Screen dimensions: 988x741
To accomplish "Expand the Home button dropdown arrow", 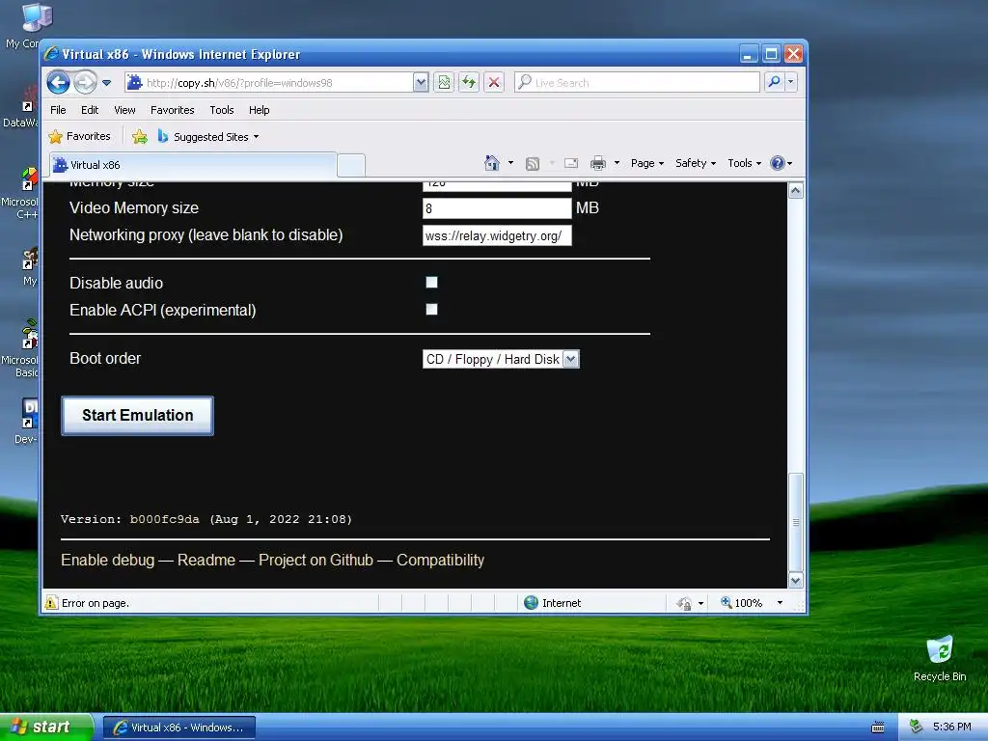I will (511, 163).
